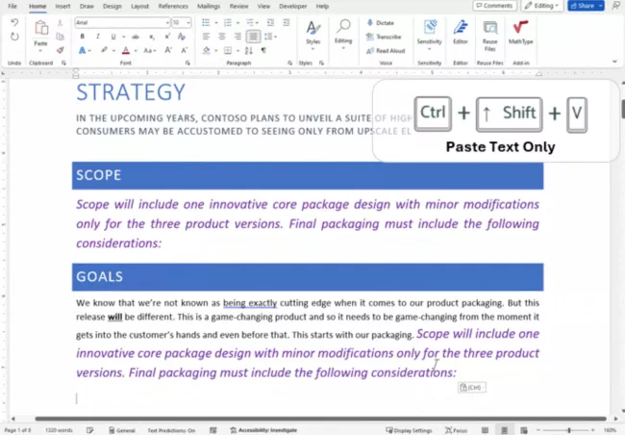
Task: Start Dictate microphone
Action: tap(380, 23)
